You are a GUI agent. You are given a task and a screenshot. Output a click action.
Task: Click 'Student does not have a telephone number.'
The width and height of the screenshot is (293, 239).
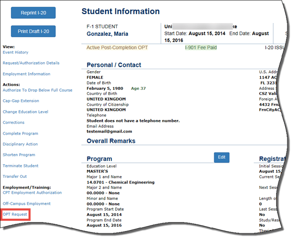[x=133, y=121]
